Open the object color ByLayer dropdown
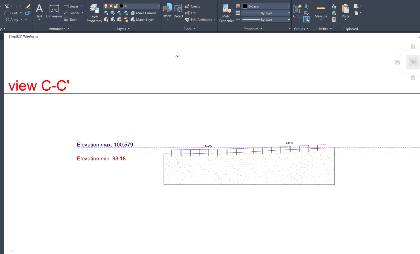Image resolution: width=420 pixels, height=254 pixels. [x=289, y=6]
